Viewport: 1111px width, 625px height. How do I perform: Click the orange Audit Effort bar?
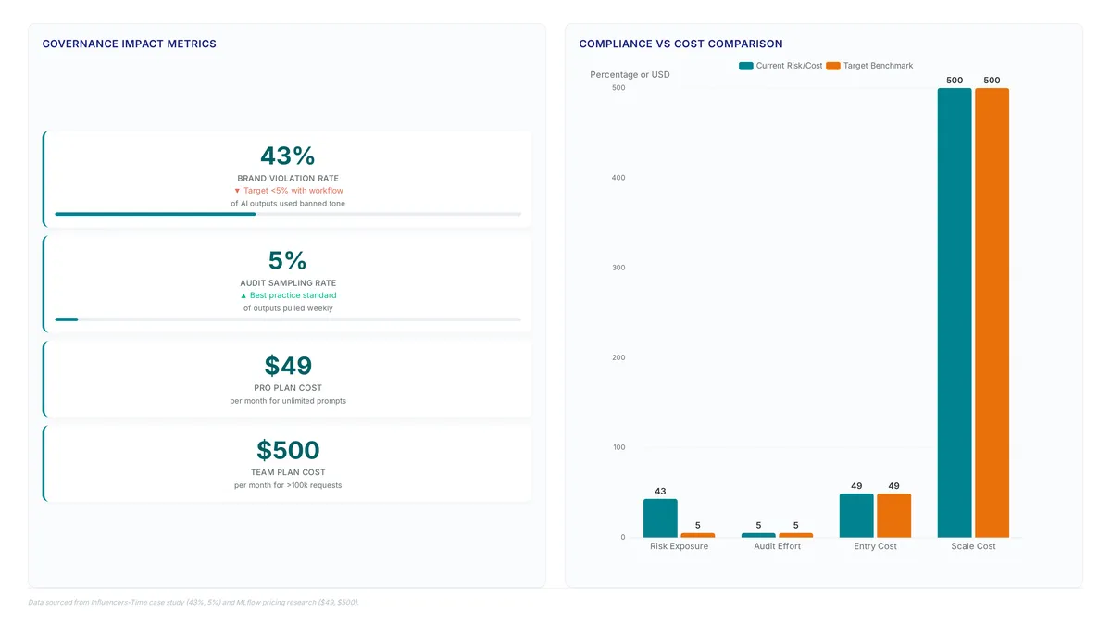(x=796, y=535)
